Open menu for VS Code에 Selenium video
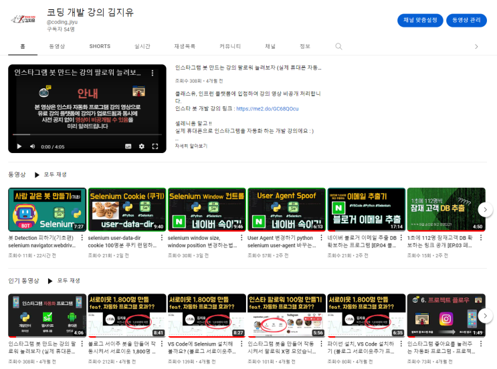497x369 pixels. coord(241,344)
